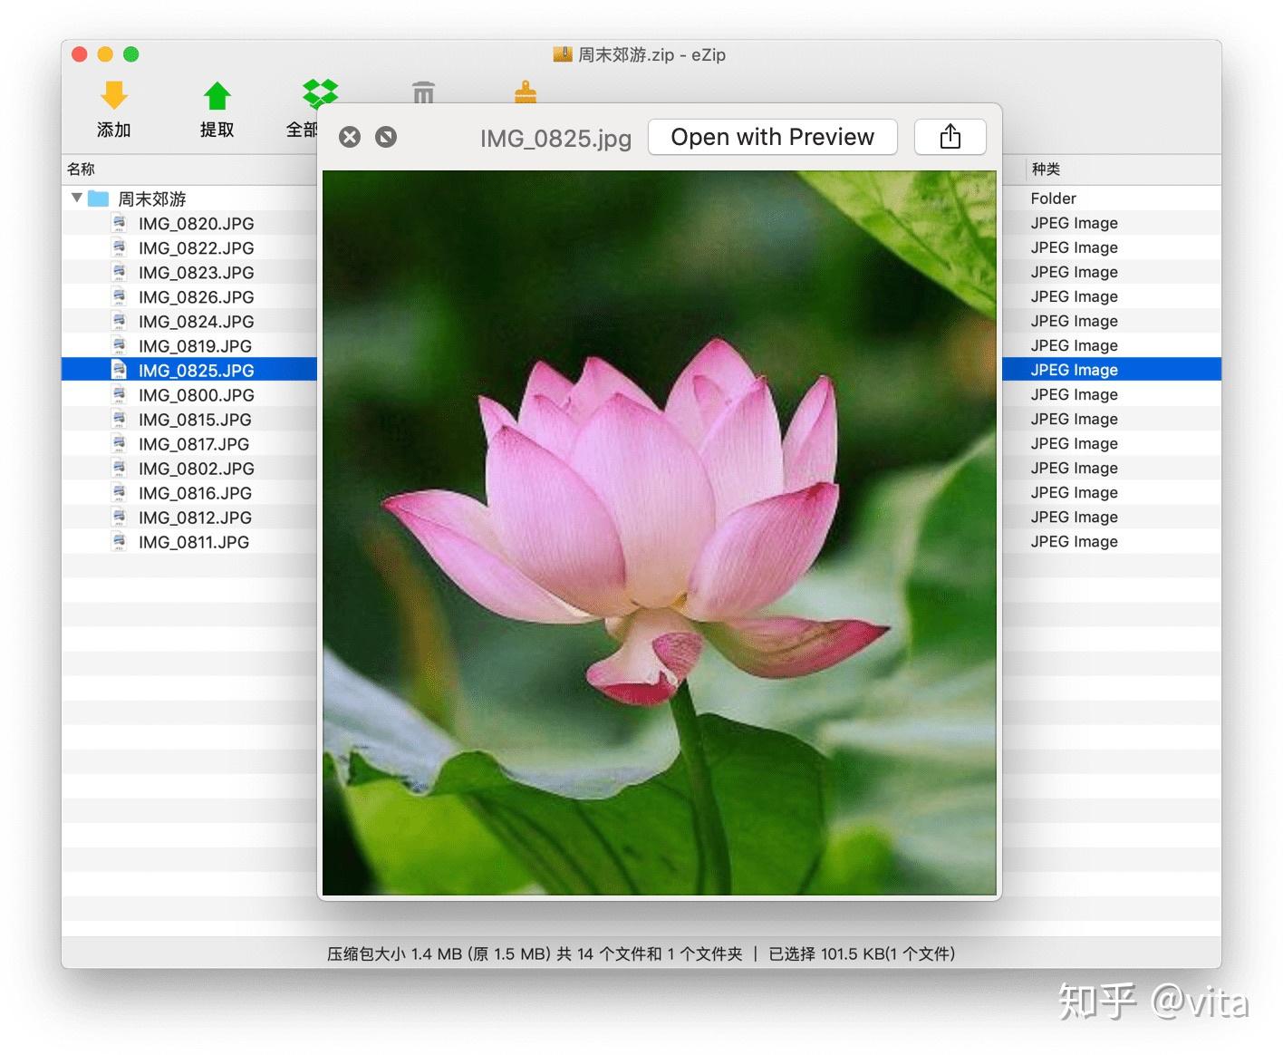Click the lotus flower preview image

660,533
